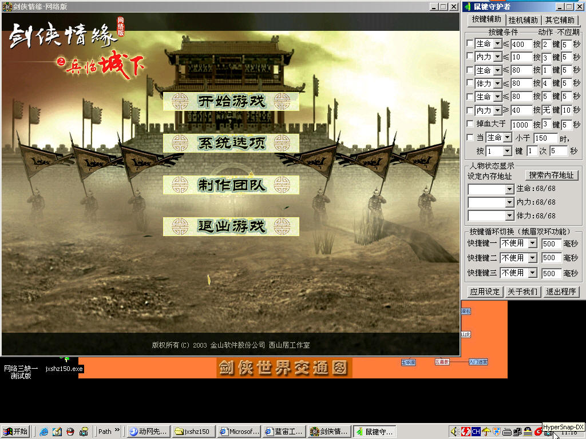This screenshot has height=439, width=586.
Task: Click the 搜索内存地址 button
Action: pos(551,175)
